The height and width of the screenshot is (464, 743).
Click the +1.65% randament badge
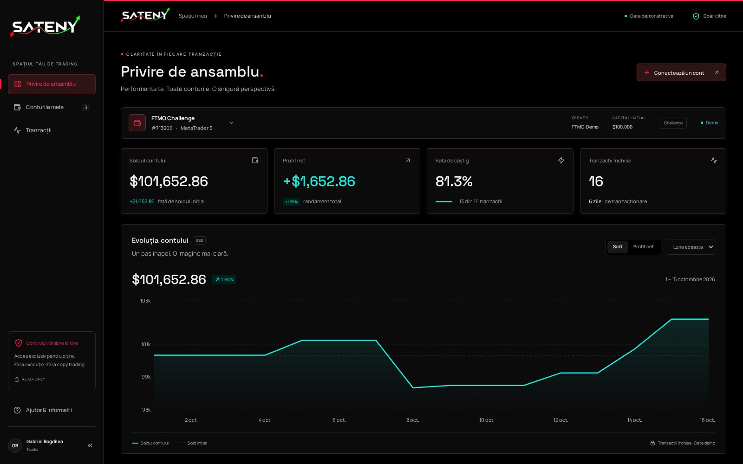(x=291, y=202)
